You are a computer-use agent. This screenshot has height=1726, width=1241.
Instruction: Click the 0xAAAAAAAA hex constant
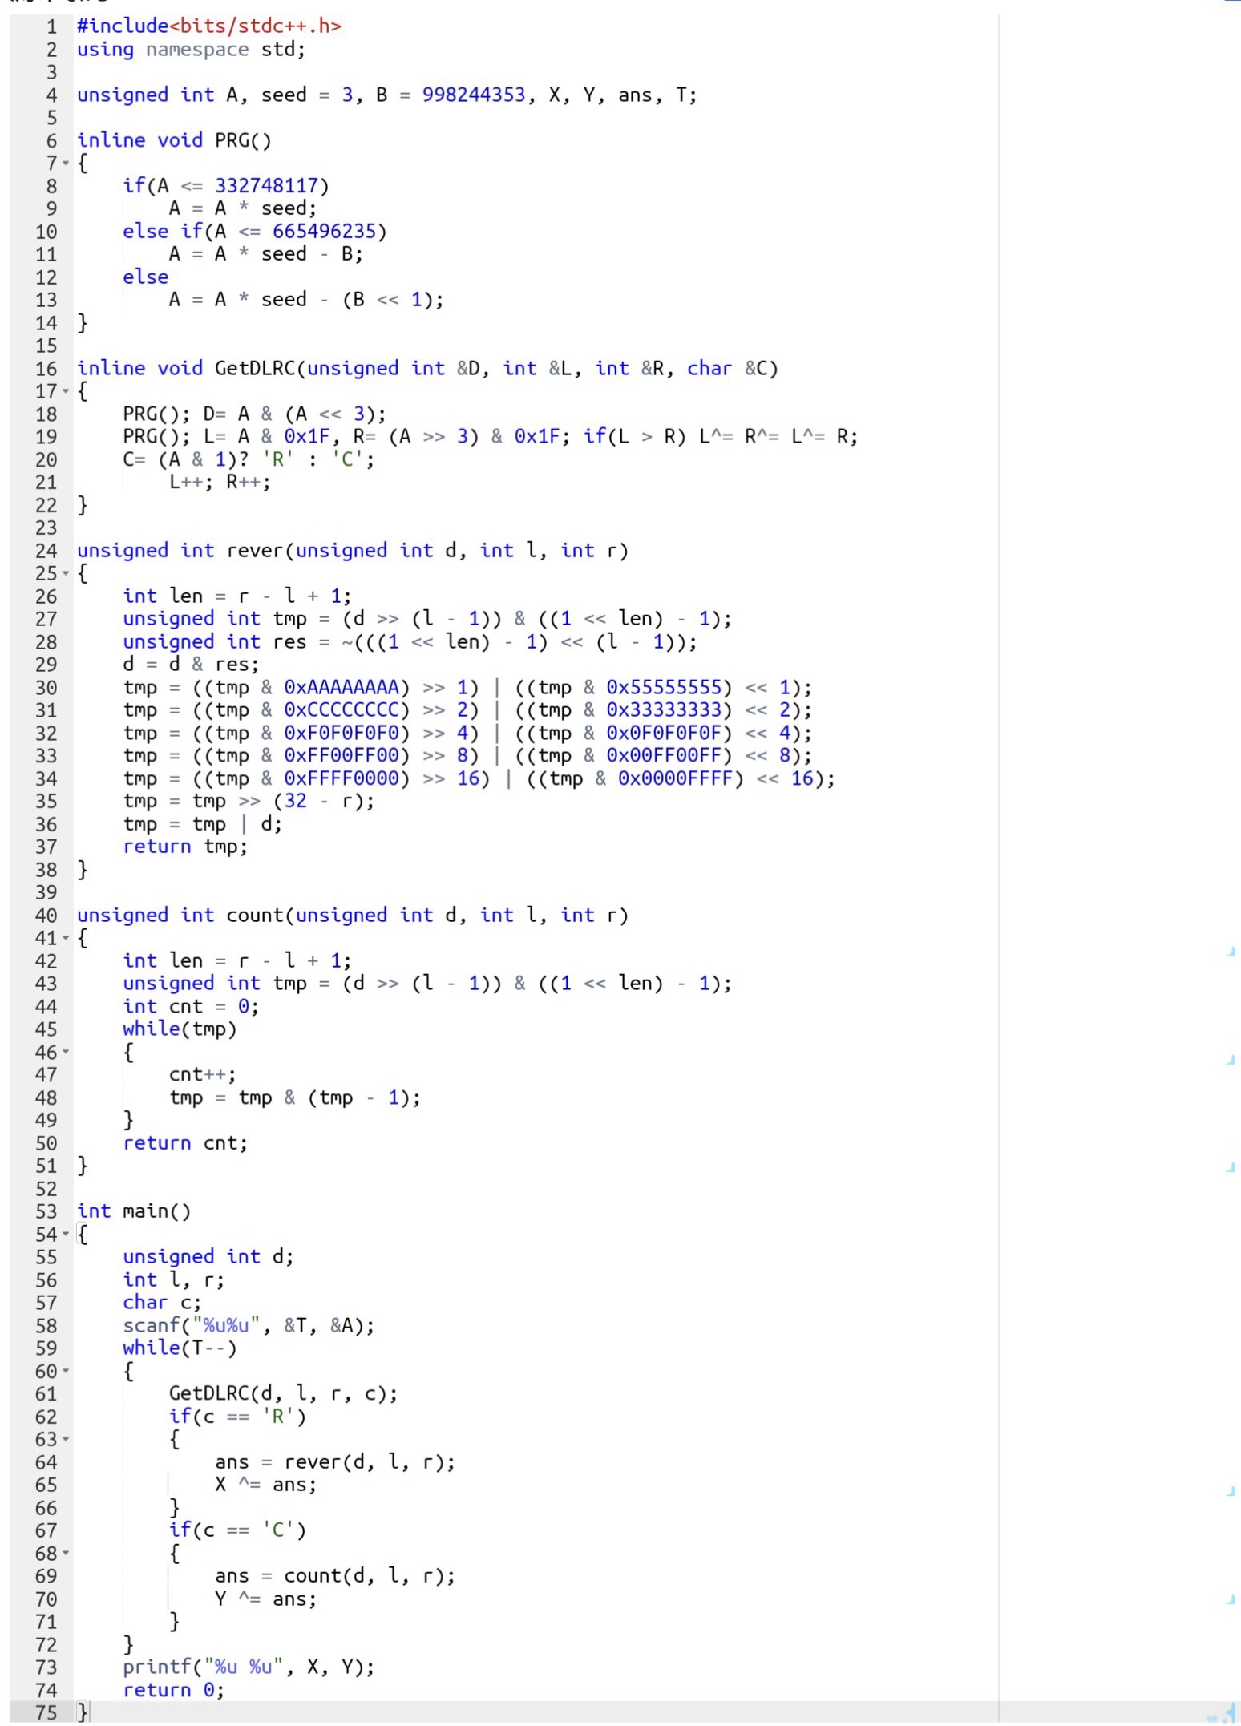click(x=342, y=688)
